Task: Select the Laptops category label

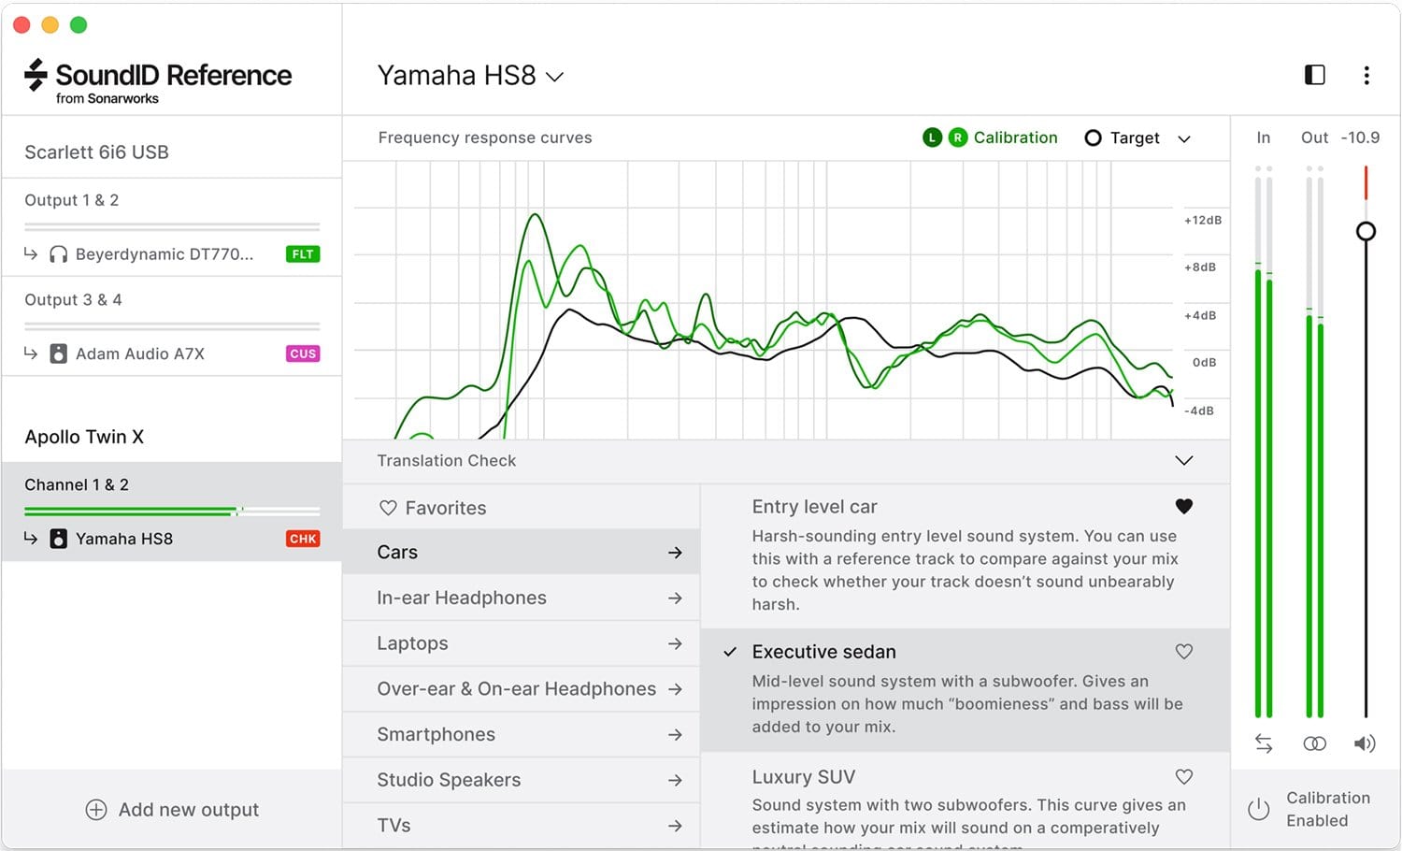Action: pyautogui.click(x=412, y=643)
